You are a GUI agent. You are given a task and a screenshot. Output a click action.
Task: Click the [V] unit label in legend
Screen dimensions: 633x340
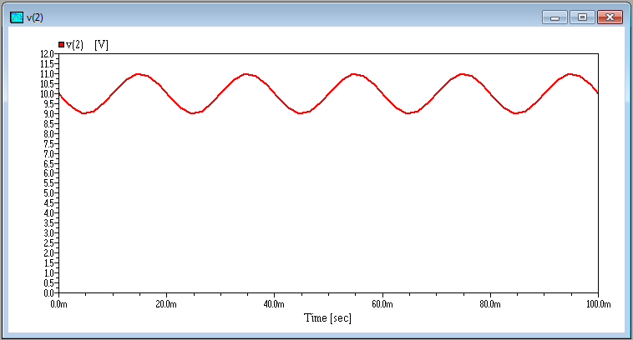point(101,45)
